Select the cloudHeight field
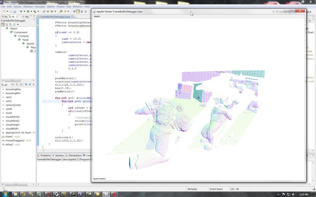316x197 pixels. (13, 125)
